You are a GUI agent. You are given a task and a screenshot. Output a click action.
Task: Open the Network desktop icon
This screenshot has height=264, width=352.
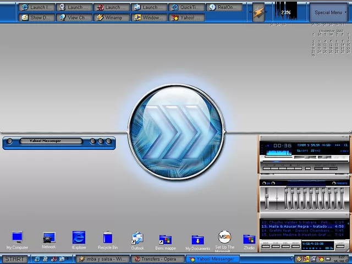click(49, 238)
